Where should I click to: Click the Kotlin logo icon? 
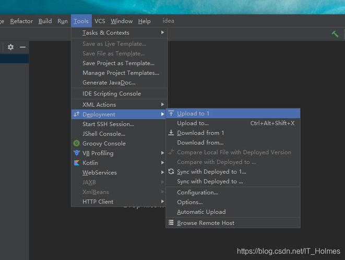point(76,163)
